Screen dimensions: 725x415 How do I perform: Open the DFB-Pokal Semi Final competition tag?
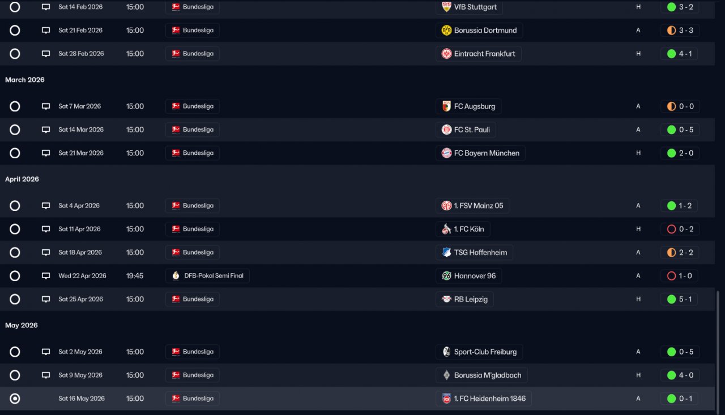(207, 276)
